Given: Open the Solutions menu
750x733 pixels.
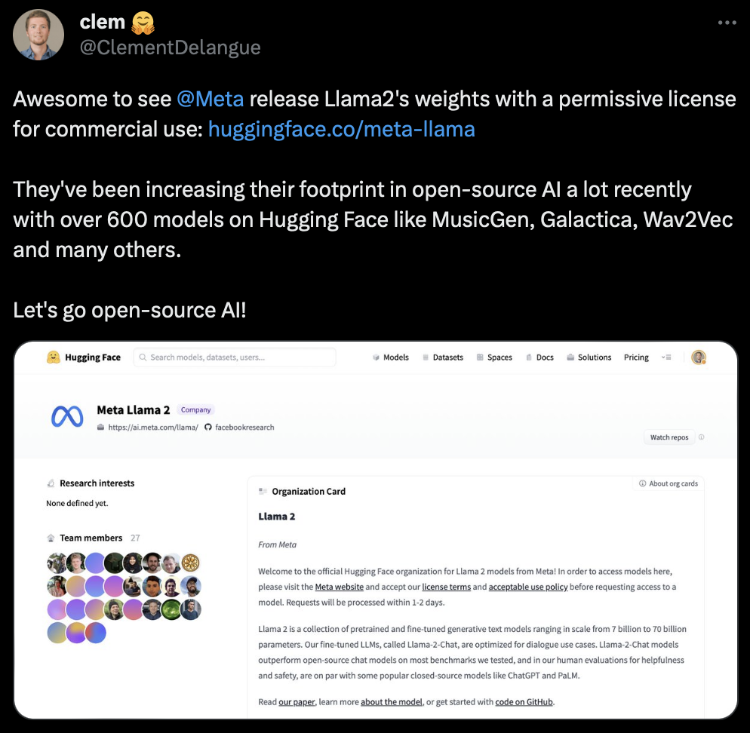Looking at the screenshot, I should pyautogui.click(x=589, y=357).
